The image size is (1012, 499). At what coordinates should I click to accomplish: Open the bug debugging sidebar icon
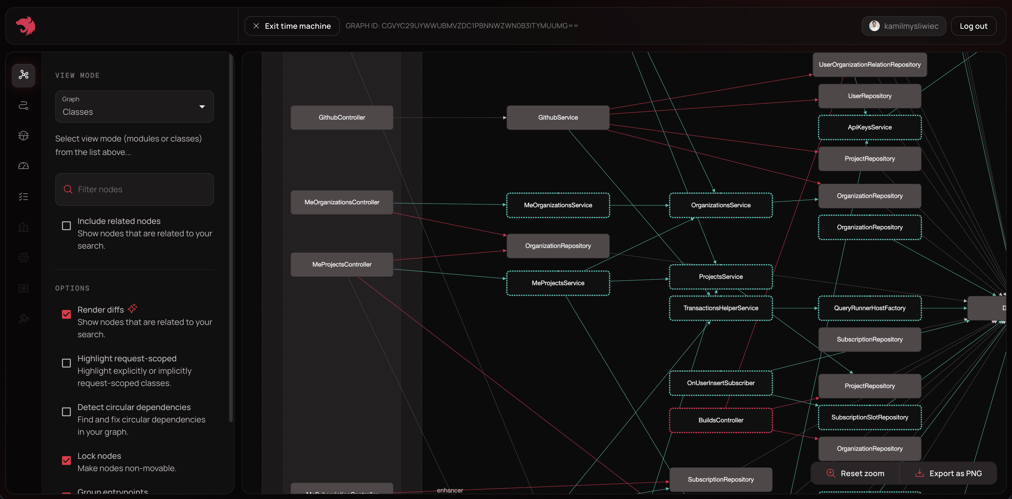click(24, 136)
